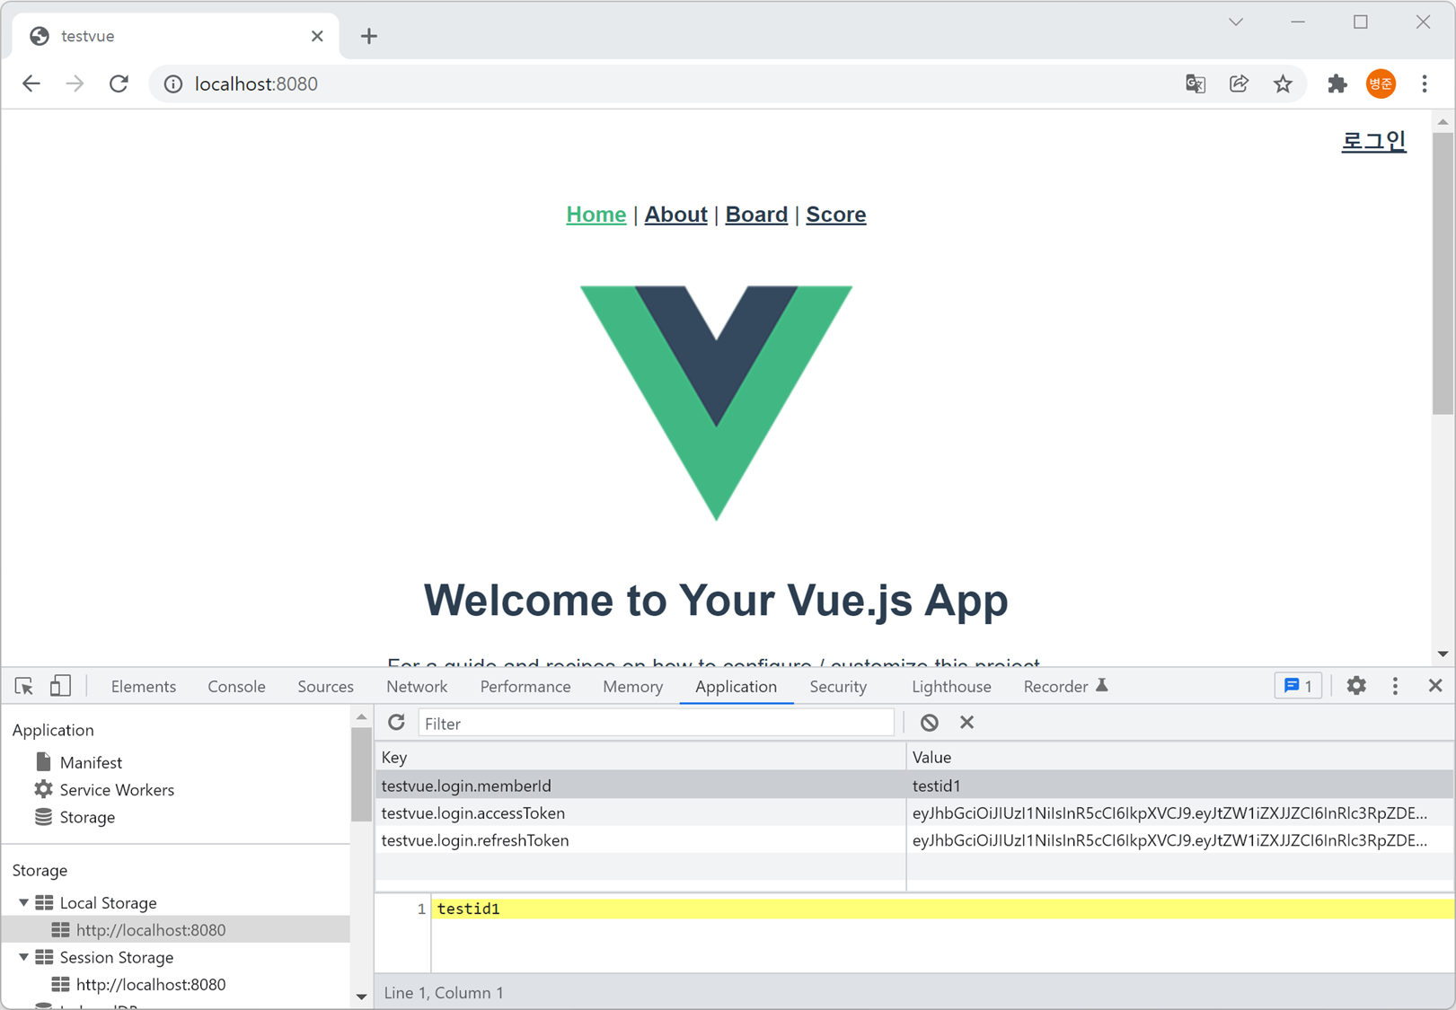Click the storage Filter input field
This screenshot has width=1456, height=1010.
pyautogui.click(x=656, y=723)
